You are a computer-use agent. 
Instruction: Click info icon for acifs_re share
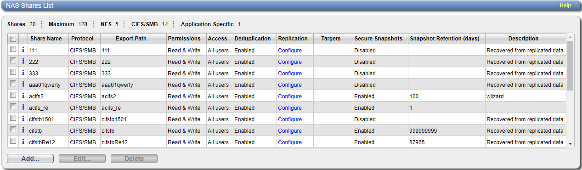[23, 107]
